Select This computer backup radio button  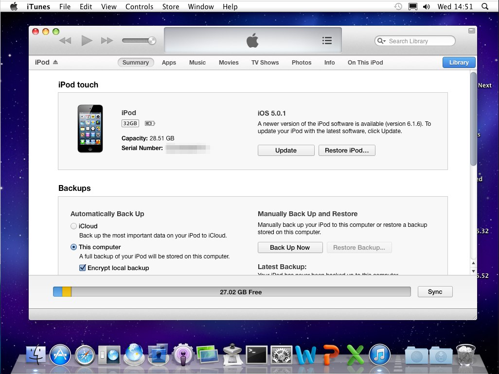click(73, 247)
